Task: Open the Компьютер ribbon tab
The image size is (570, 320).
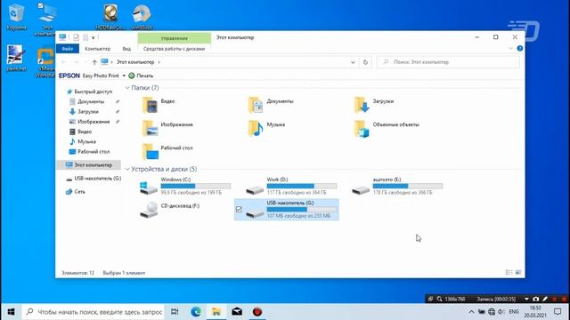Action: pos(97,49)
